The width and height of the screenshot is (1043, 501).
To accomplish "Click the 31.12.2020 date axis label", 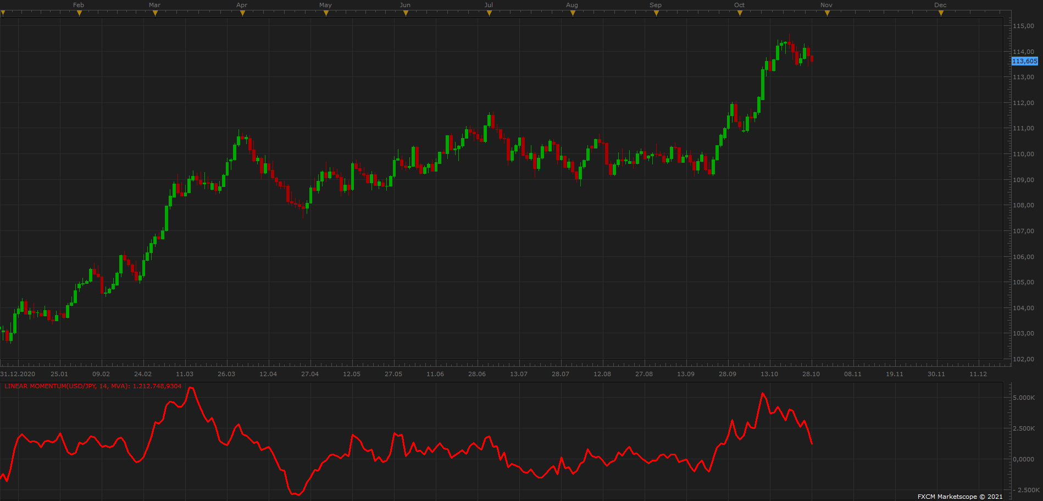I will point(18,374).
